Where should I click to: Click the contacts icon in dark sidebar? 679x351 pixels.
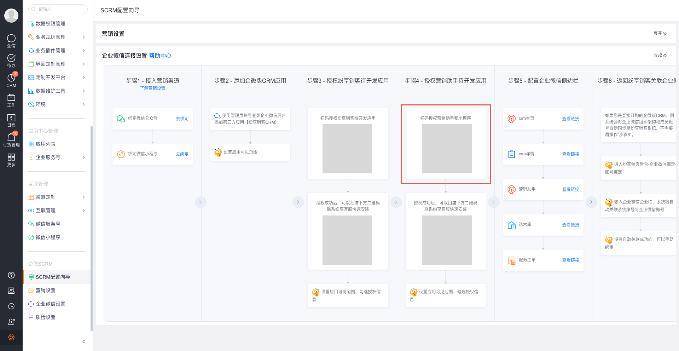pyautogui.click(x=11, y=322)
